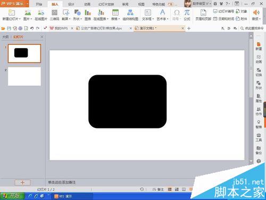Screen dimensions: 266x200
Task: Insert a QR code (二维码)
Action: pos(54,13)
